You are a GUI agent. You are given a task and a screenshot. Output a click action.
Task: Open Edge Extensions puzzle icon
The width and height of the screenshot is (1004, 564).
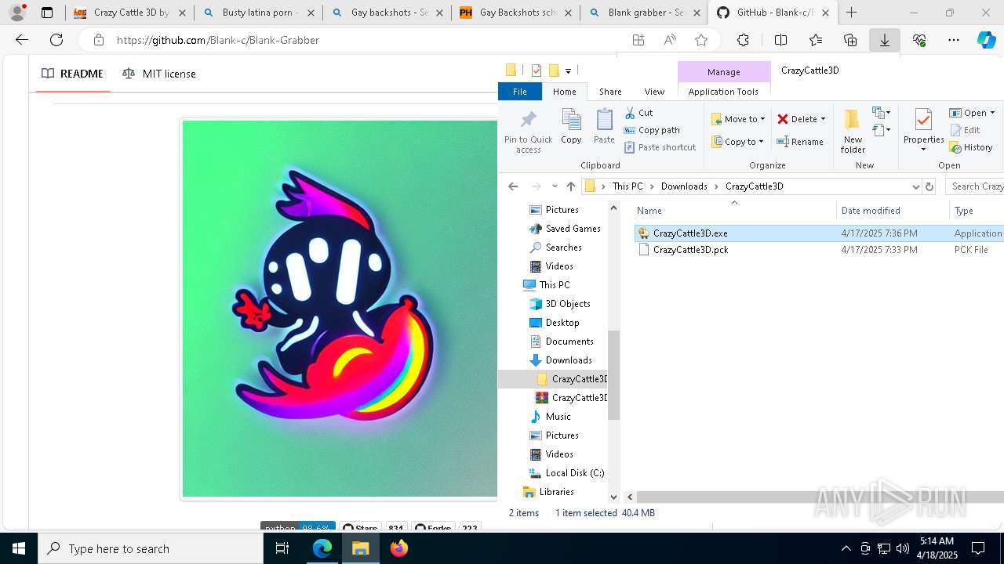point(743,40)
